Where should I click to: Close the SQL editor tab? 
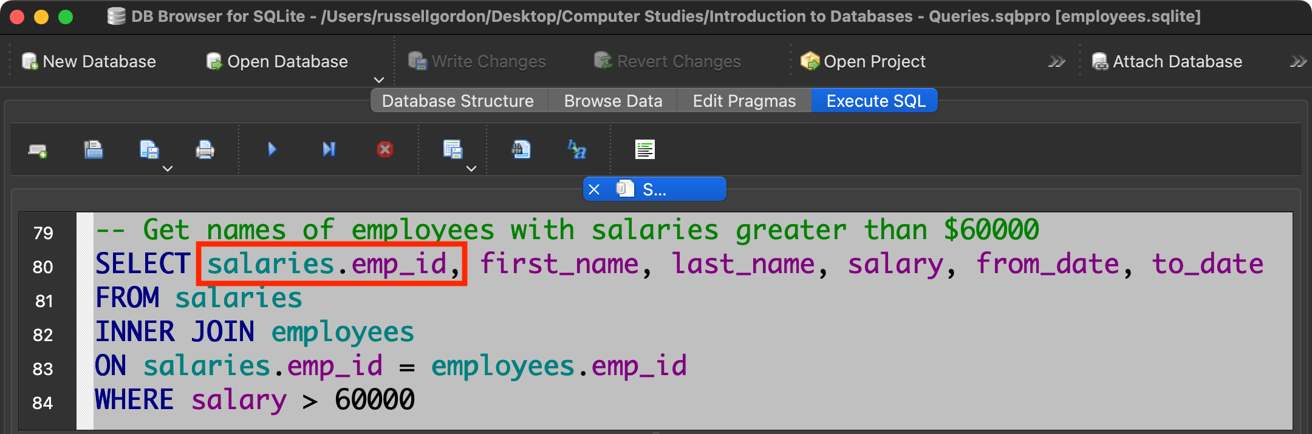594,189
